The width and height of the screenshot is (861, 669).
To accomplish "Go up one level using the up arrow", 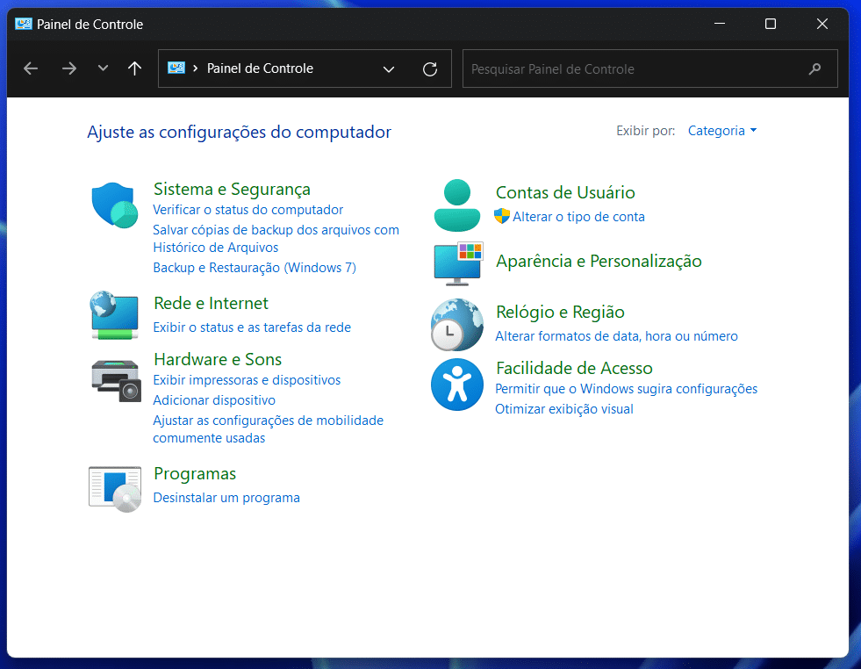I will 134,68.
